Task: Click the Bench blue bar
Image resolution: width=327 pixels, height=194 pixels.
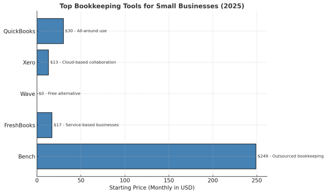Action: tap(146, 156)
